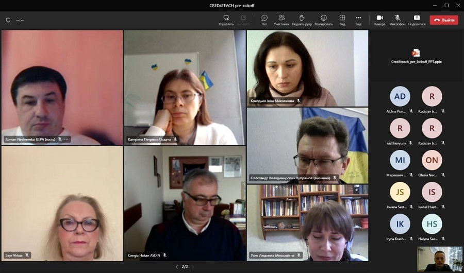
Task: Open the Чат chat panel
Action: coord(264,20)
